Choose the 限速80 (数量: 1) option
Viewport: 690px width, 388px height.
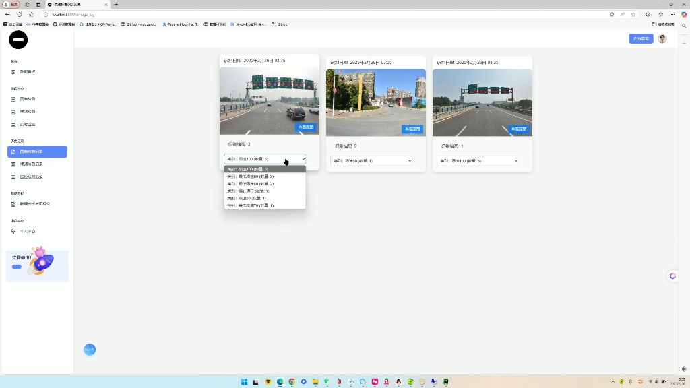[265, 199]
